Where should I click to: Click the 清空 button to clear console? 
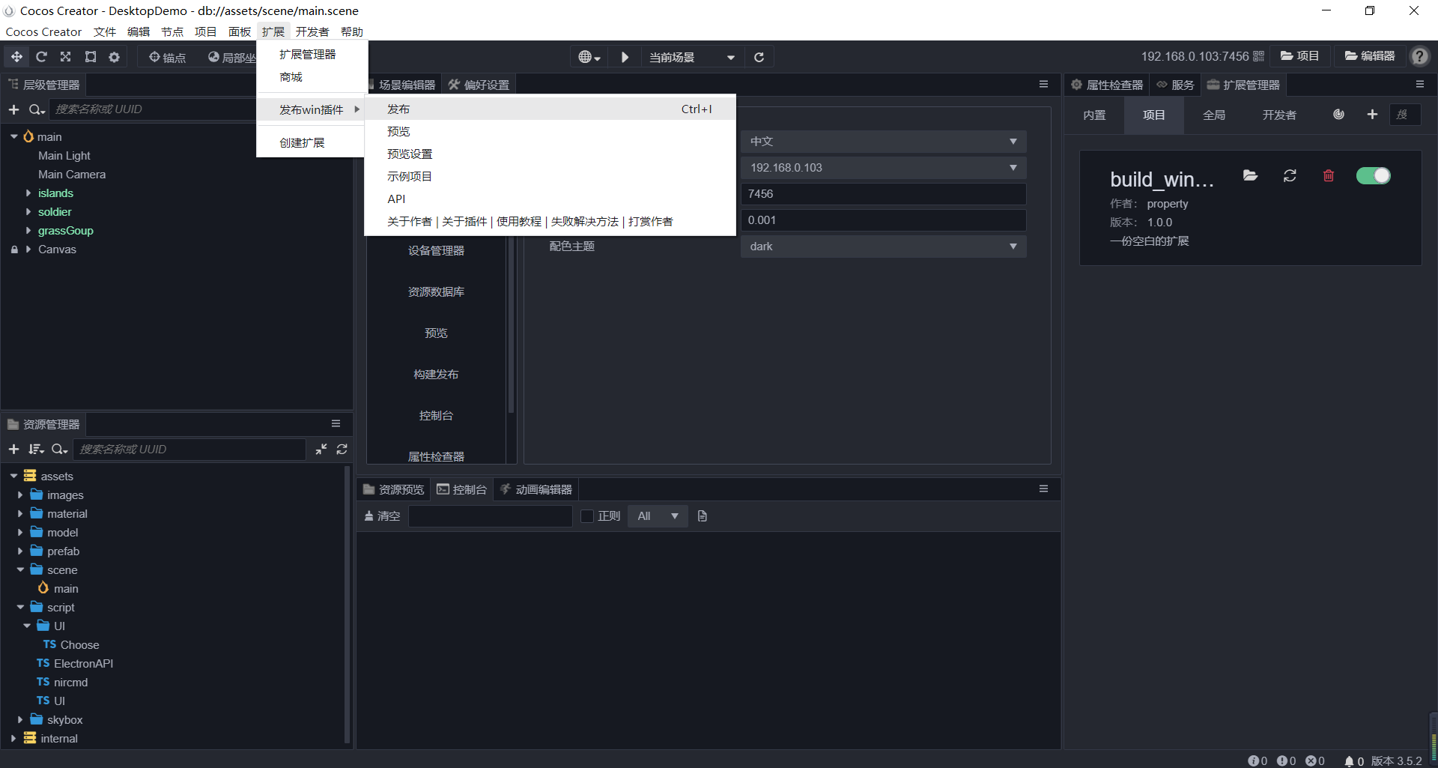tap(381, 516)
